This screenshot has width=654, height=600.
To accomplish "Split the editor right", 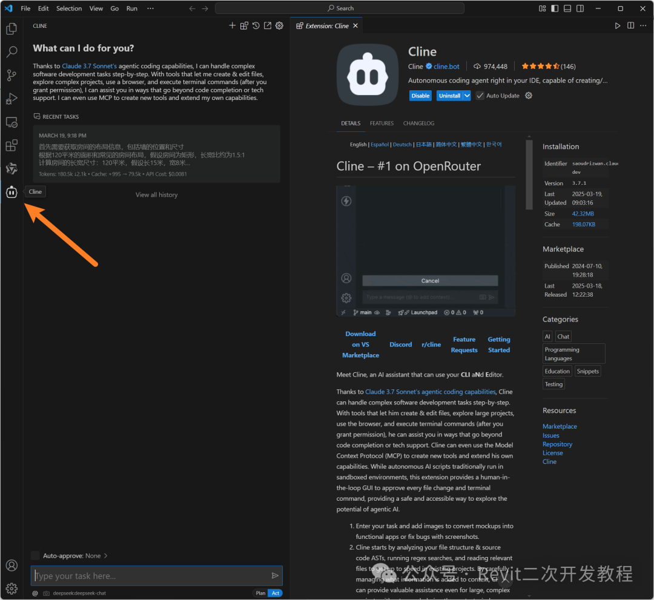I will pyautogui.click(x=630, y=26).
